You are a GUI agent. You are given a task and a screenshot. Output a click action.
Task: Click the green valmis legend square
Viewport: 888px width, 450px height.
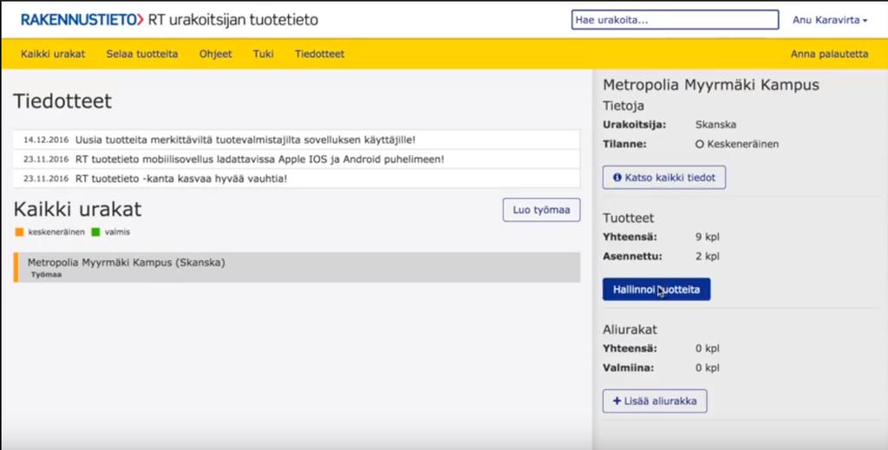[95, 232]
